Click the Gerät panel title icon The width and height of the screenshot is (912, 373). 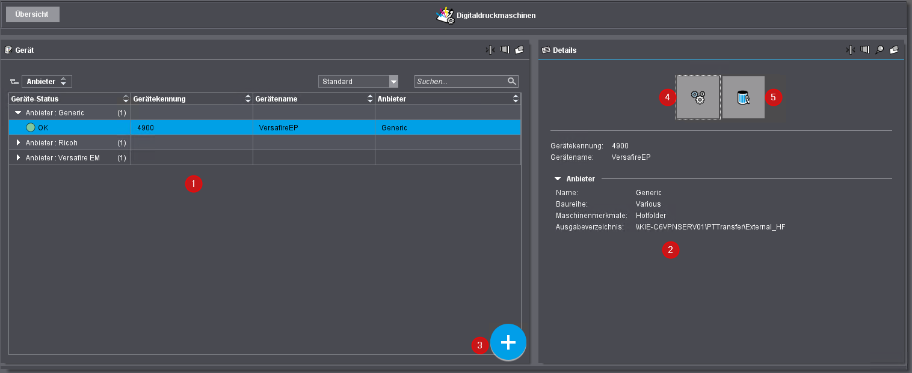(x=8, y=50)
